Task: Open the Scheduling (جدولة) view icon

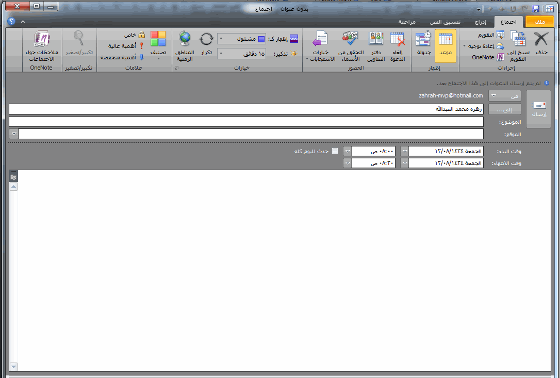Action: tap(423, 39)
